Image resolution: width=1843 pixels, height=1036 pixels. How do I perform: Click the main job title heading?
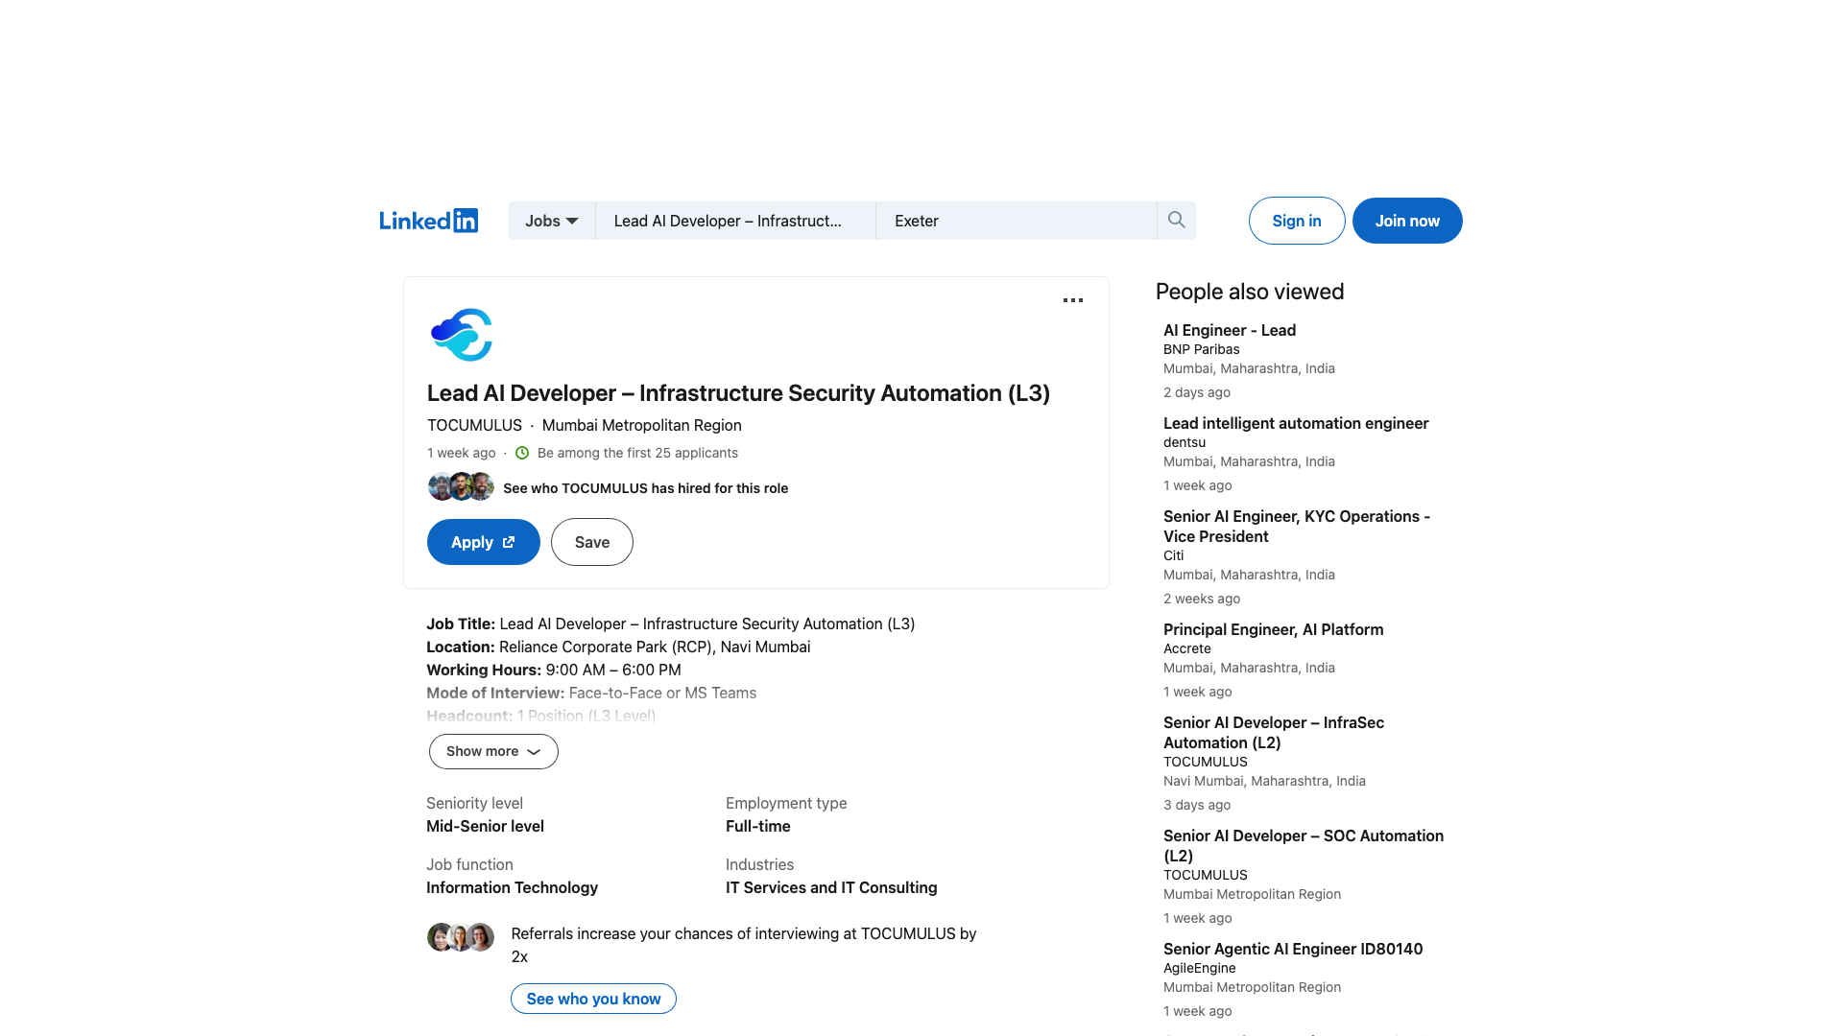(738, 393)
